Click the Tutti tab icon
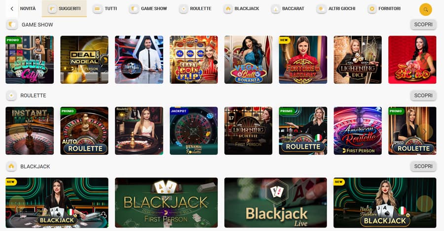The height and width of the screenshot is (231, 444). 97,9
